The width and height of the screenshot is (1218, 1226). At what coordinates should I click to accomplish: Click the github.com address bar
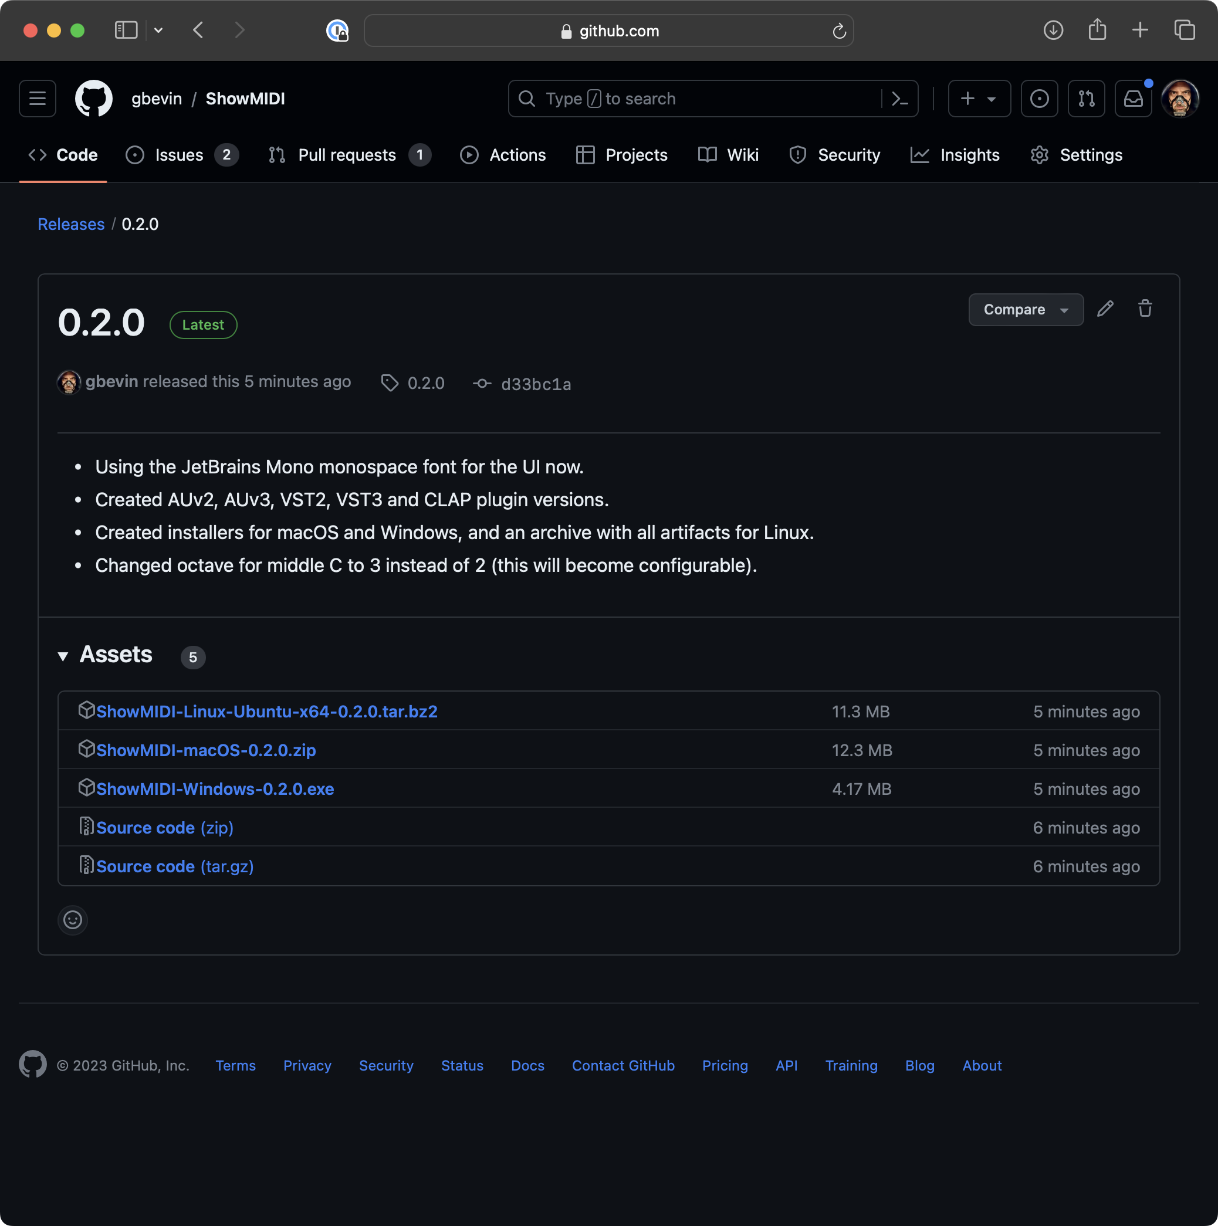click(x=608, y=31)
